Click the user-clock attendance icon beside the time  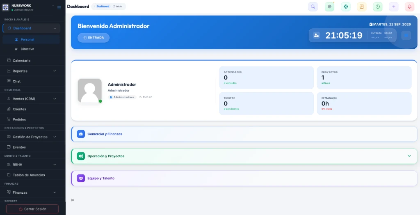click(316, 35)
